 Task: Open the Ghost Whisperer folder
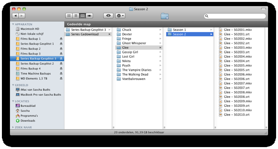139,43
